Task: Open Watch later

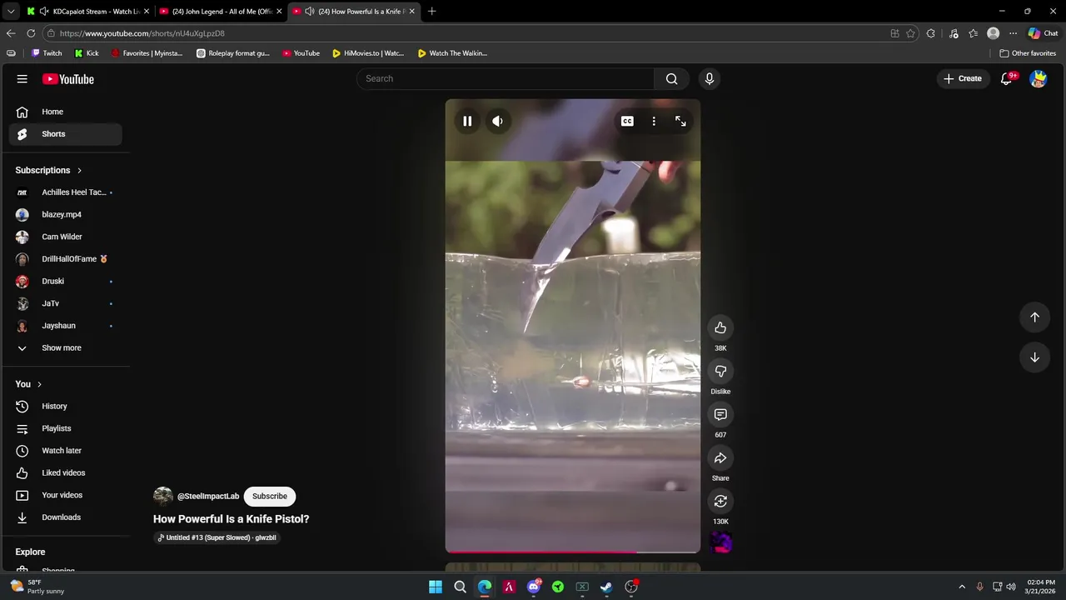Action: click(65, 451)
